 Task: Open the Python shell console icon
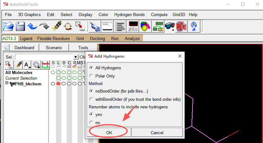(x=107, y=26)
